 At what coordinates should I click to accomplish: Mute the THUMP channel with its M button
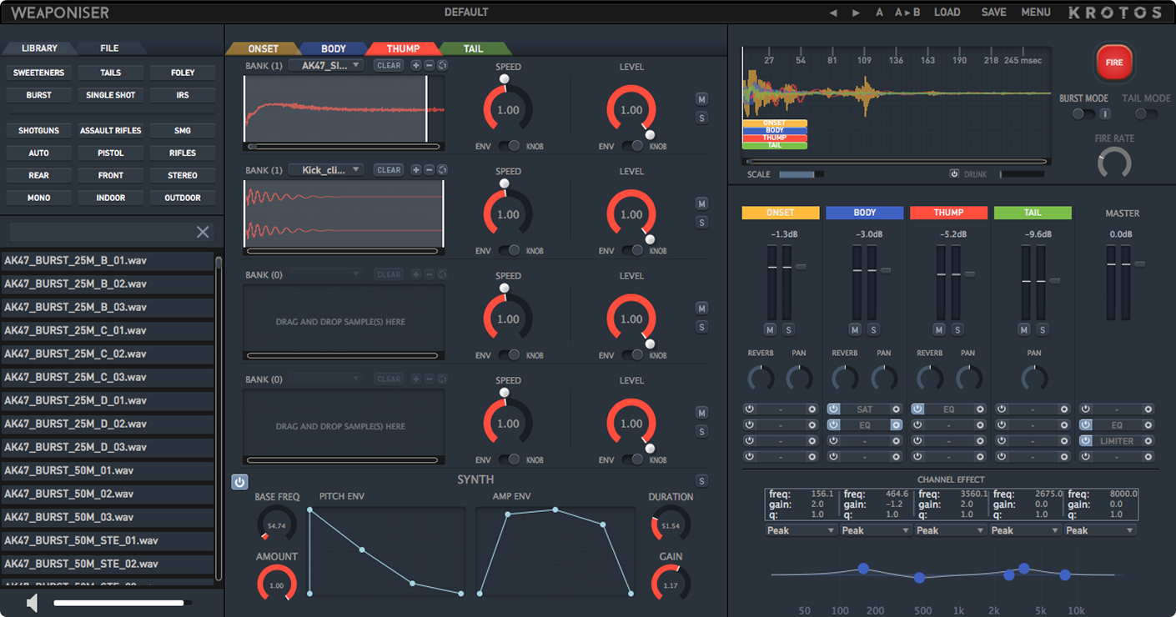pyautogui.click(x=939, y=330)
